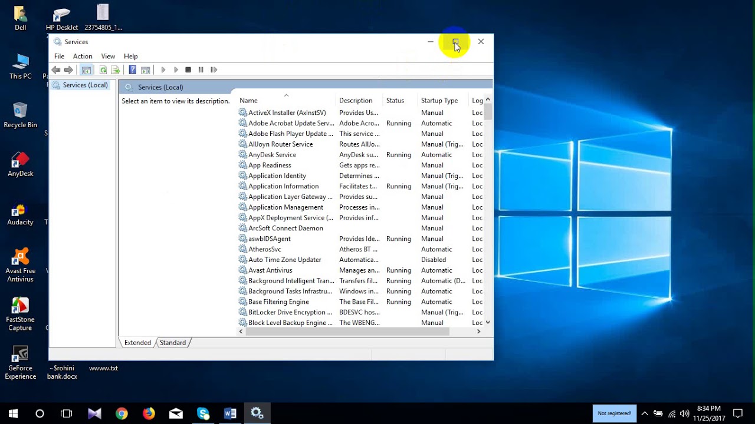
Task: Refresh the services list
Action: (103, 70)
